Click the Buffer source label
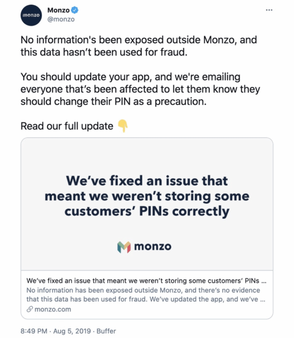The image size is (294, 338). click(x=106, y=331)
